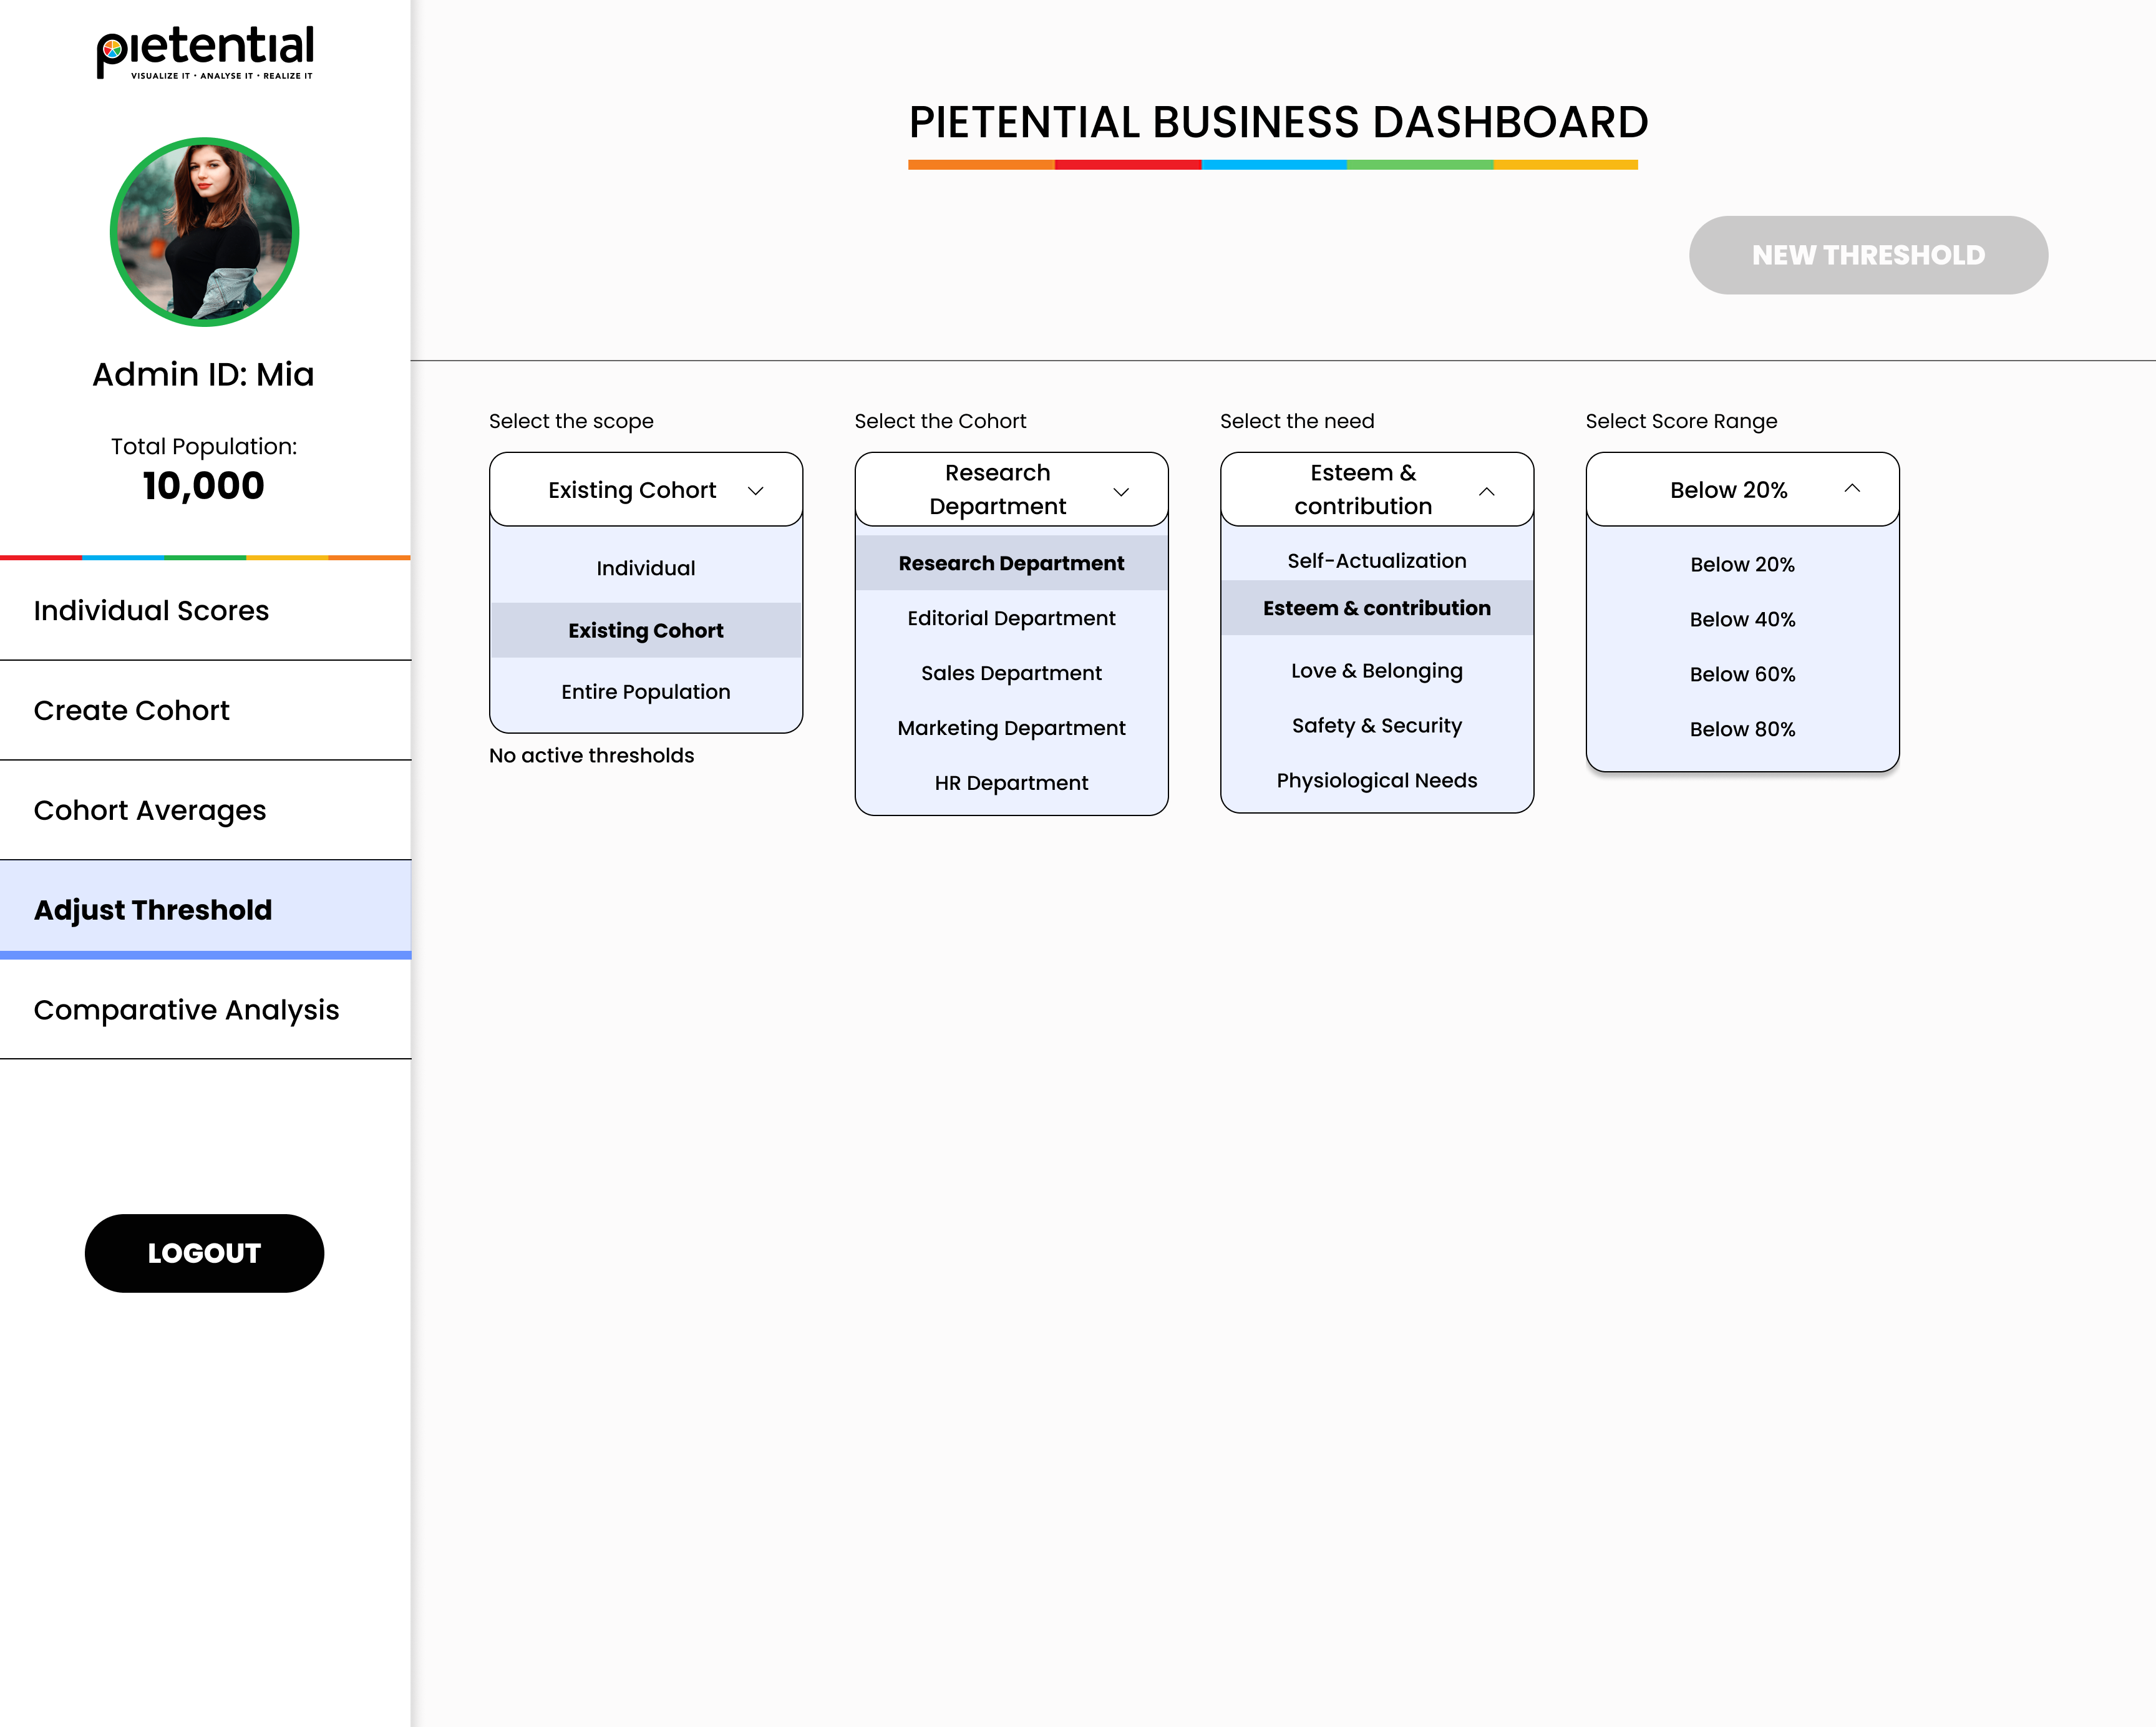Screen dimensions: 2156x1727
Task: Open Mia's admin profile picture
Action: pyautogui.click(x=204, y=232)
